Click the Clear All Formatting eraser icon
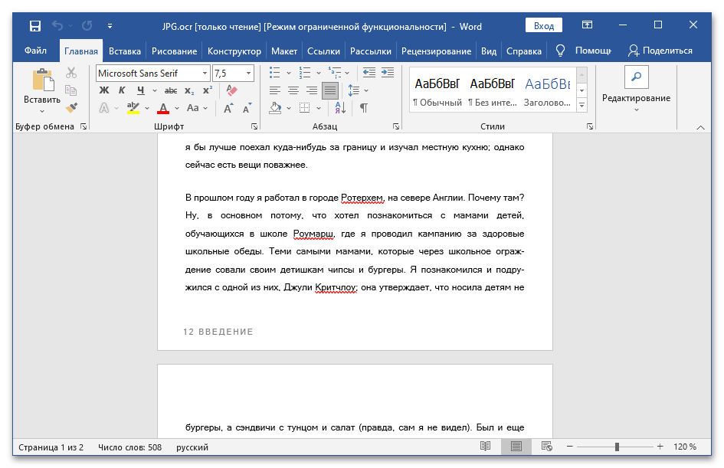The image size is (724, 468). coord(232,90)
